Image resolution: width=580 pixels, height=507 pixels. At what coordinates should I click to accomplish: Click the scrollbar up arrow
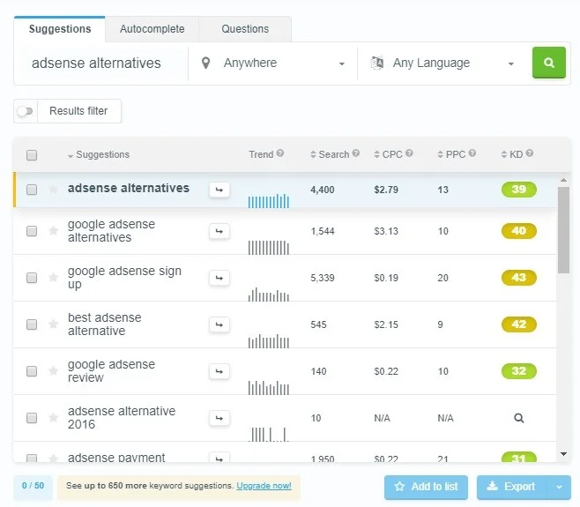(x=564, y=180)
